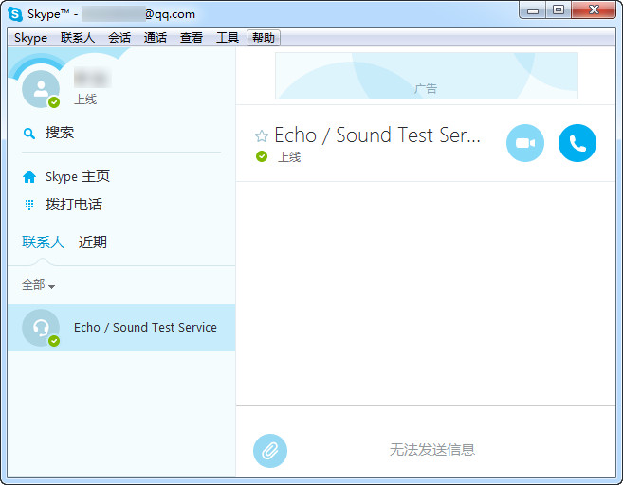Click Skype logo in title bar
Viewport: 623px width, 485px height.
coord(15,14)
